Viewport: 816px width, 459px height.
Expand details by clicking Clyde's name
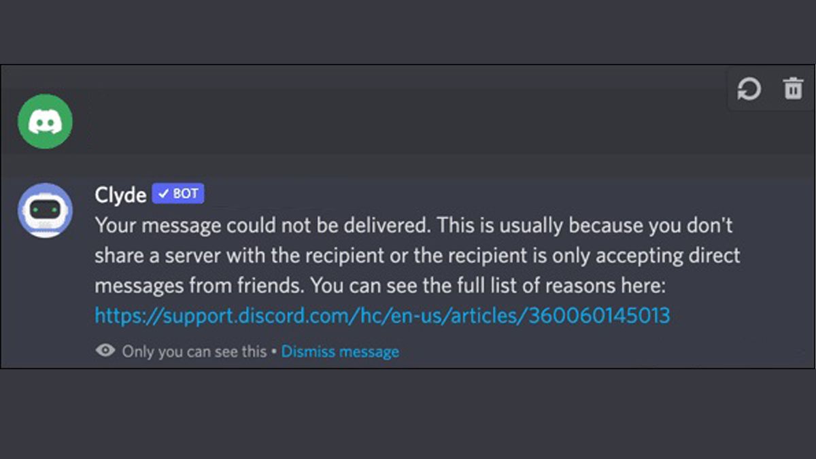120,194
